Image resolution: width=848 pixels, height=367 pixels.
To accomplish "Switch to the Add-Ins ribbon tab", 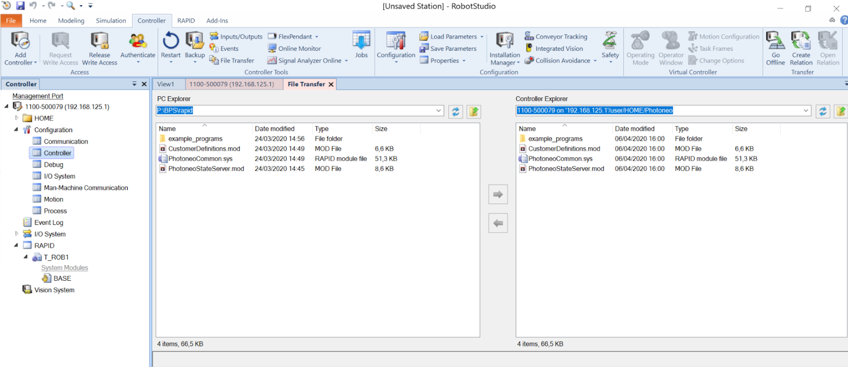I will pos(217,21).
